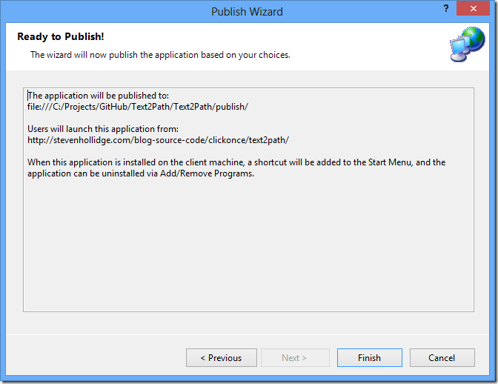The height and width of the screenshot is (384, 498).
Task: Click the stevenhollidge.com launch URL
Action: tap(158, 140)
